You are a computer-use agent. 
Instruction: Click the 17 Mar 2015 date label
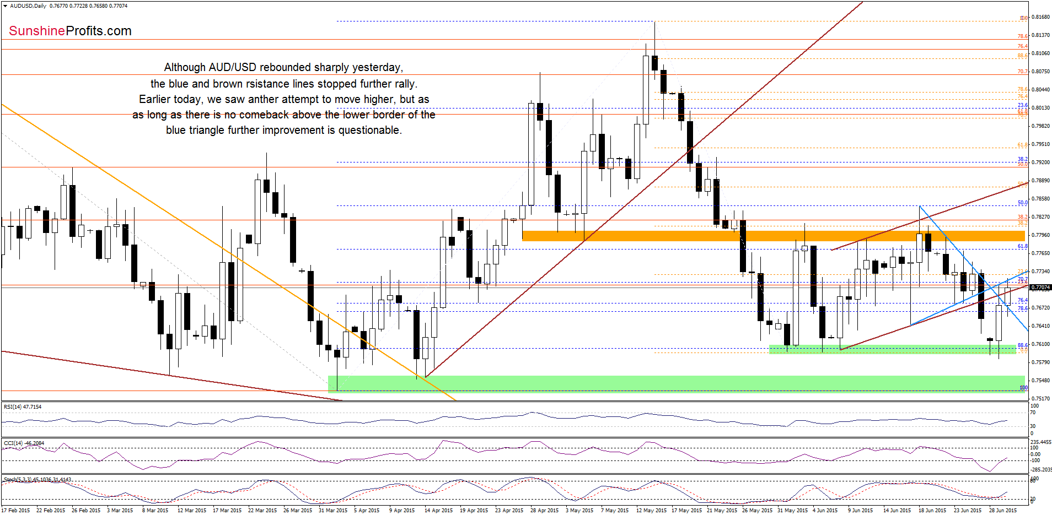click(227, 510)
